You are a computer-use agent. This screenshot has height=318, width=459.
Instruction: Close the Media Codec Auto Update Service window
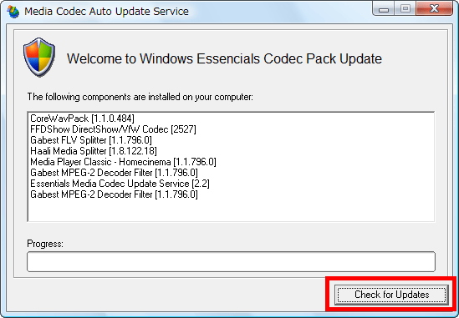[435, 9]
